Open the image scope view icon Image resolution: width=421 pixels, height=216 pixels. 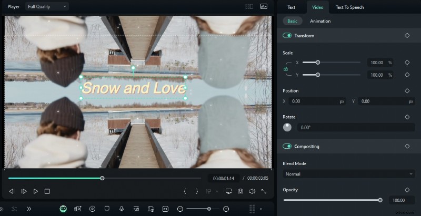[x=264, y=7]
